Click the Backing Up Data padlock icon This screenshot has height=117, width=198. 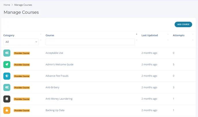pos(7,110)
